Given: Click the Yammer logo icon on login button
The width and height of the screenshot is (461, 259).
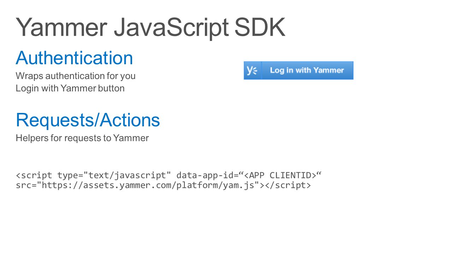Looking at the screenshot, I should (252, 70).
